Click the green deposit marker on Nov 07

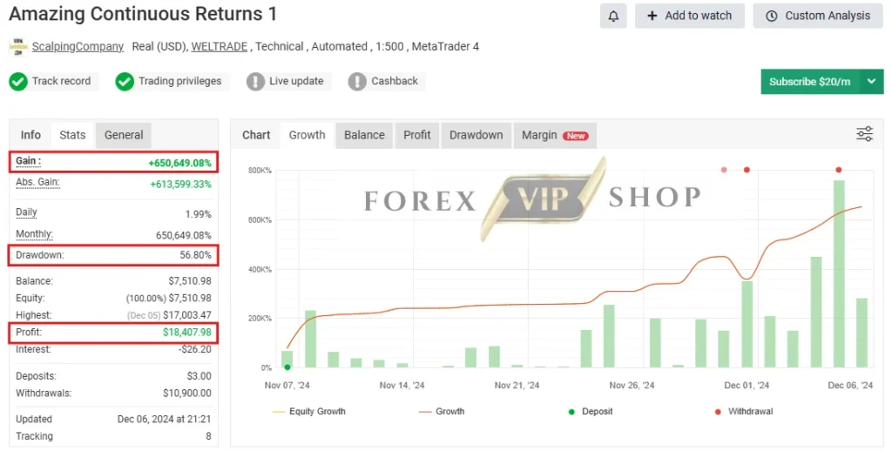point(287,367)
